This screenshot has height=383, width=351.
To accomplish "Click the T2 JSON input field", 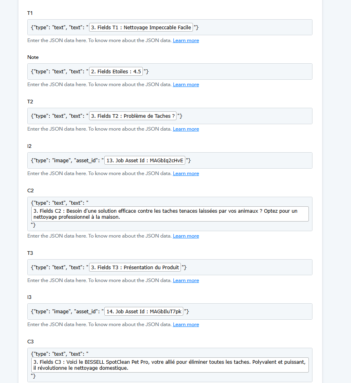I will [x=170, y=116].
